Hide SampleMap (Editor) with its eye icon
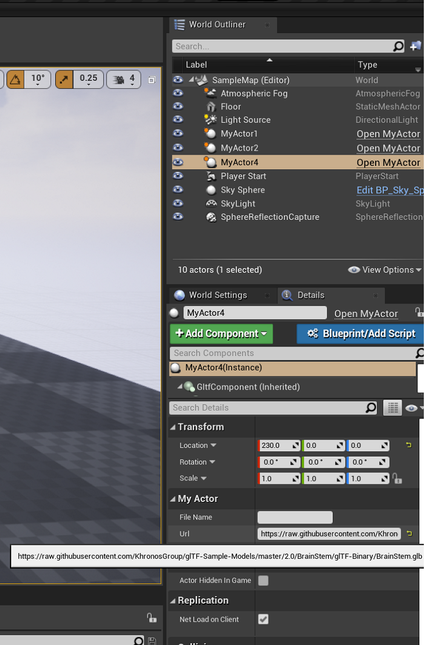 point(178,80)
